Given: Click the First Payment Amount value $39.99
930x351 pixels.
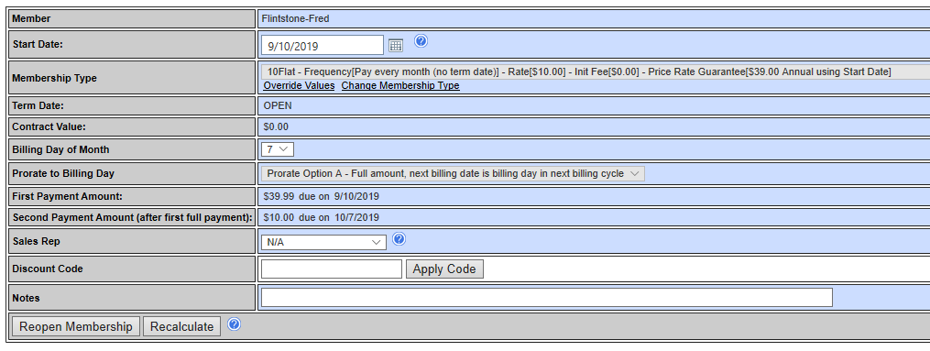Looking at the screenshot, I should pos(279,196).
